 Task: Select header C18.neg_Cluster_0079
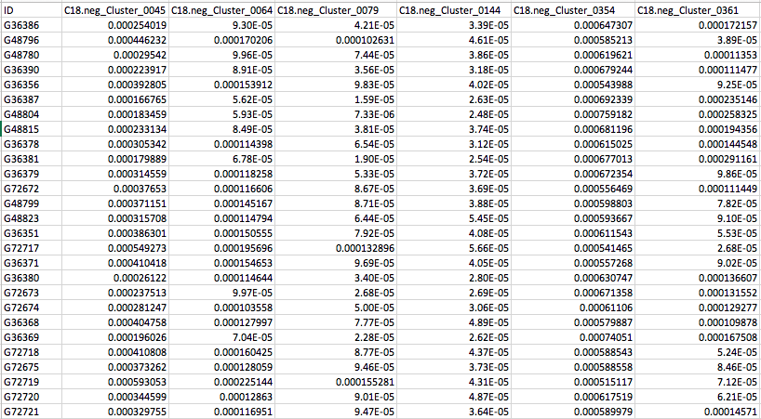click(x=336, y=9)
